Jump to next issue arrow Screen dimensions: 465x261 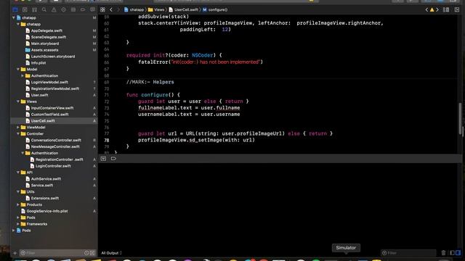[x=437, y=9]
